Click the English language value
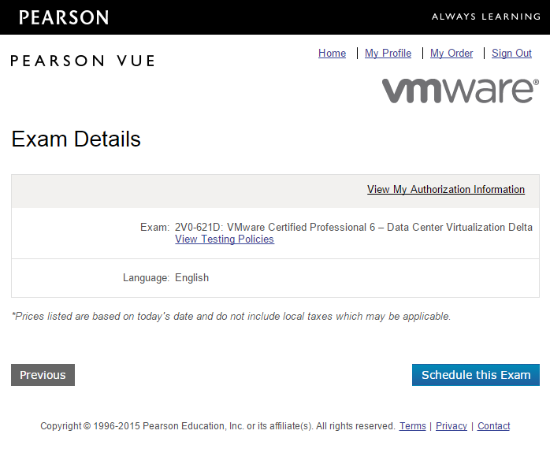This screenshot has width=550, height=449. [x=191, y=278]
